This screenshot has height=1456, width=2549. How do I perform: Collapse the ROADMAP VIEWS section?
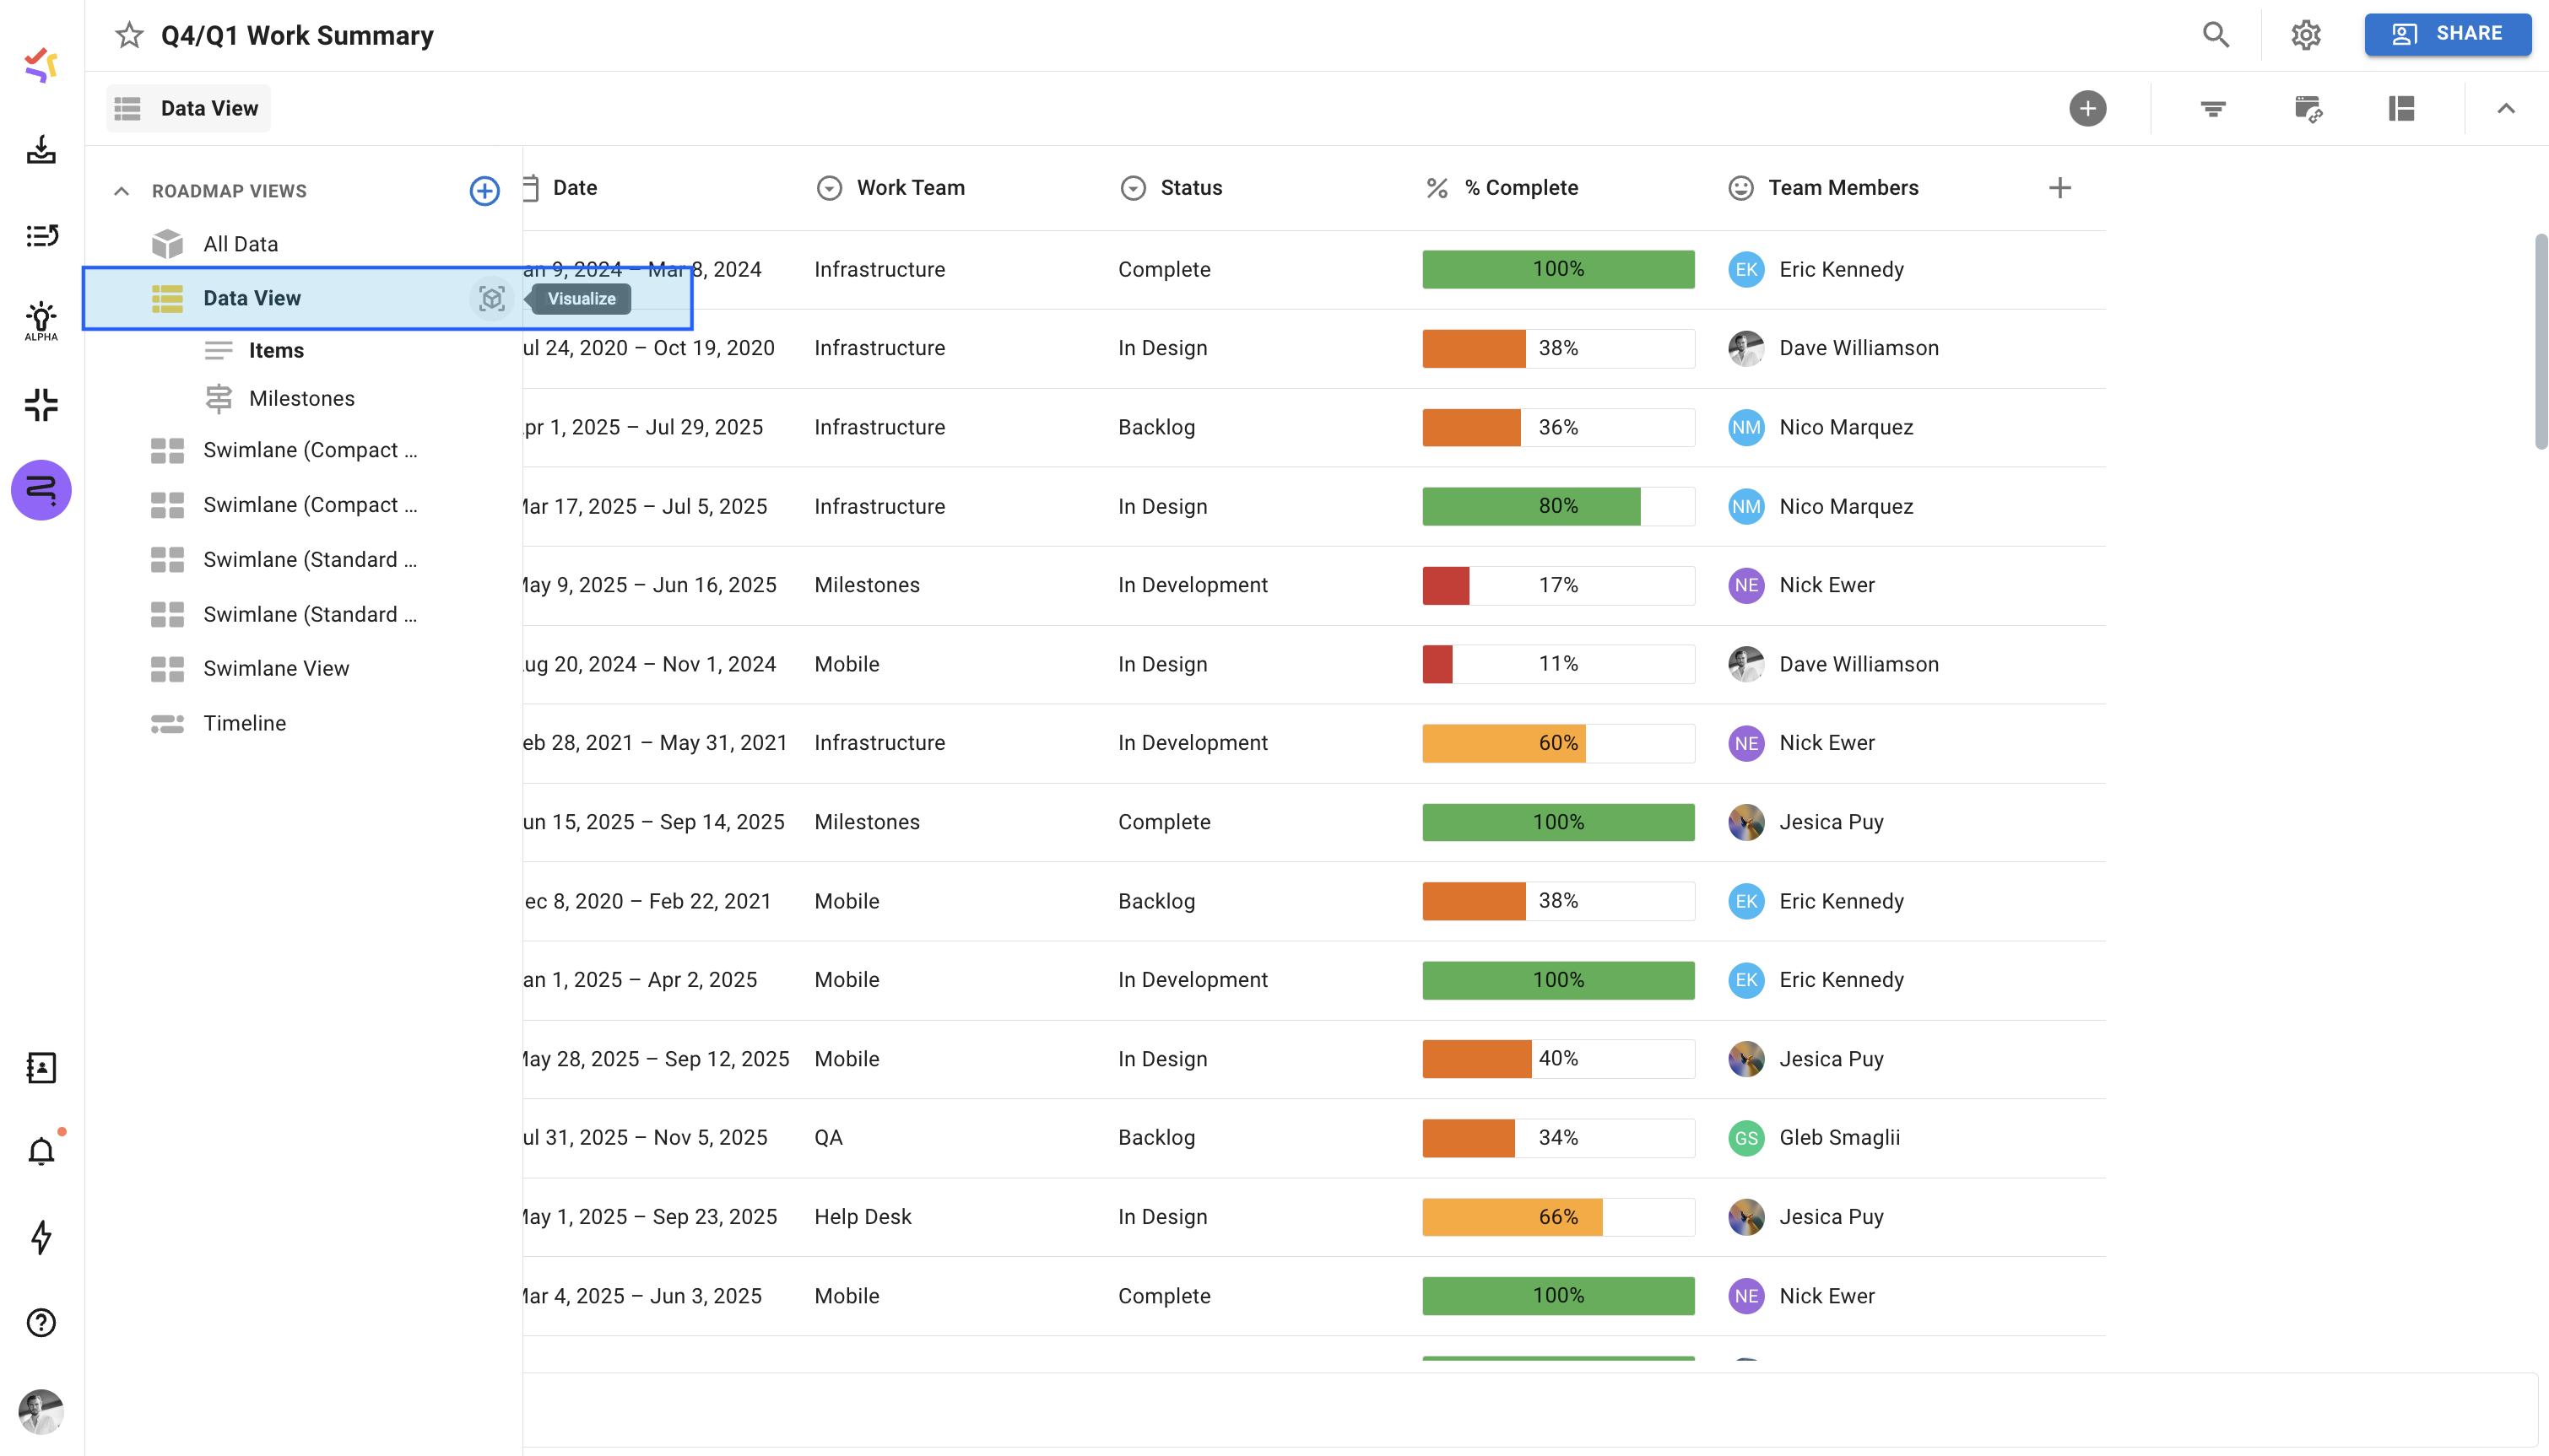pyautogui.click(x=122, y=191)
